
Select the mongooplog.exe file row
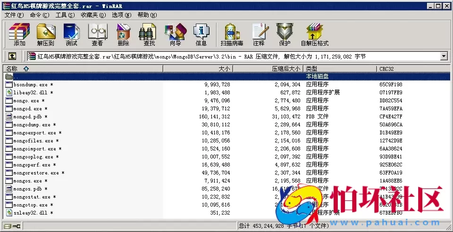pos(227,157)
